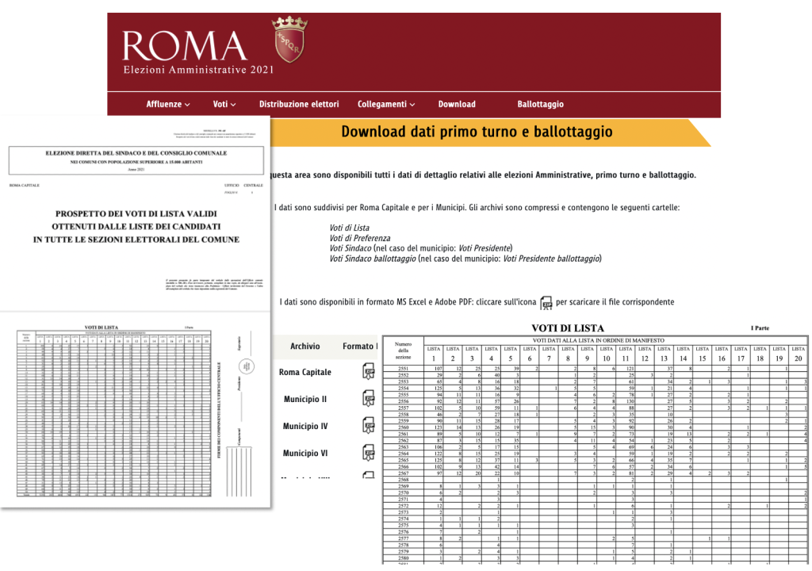The width and height of the screenshot is (812, 571).
Task: Select section number 2551 in the table
Action: coord(403,369)
